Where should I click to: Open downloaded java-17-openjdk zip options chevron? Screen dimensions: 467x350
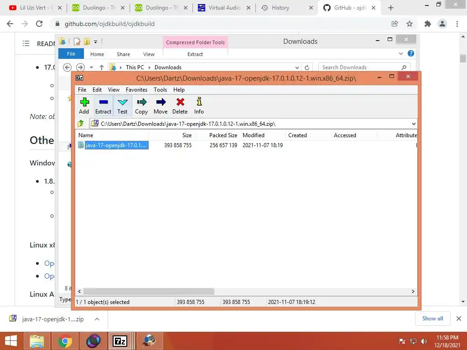[97, 319]
